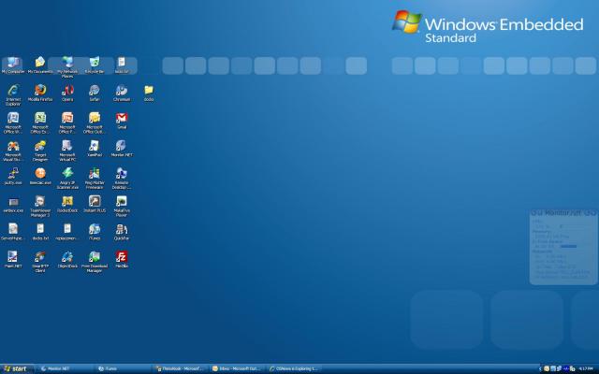Expand hidden system tray icons arrow
The image size is (599, 374).
540,368
